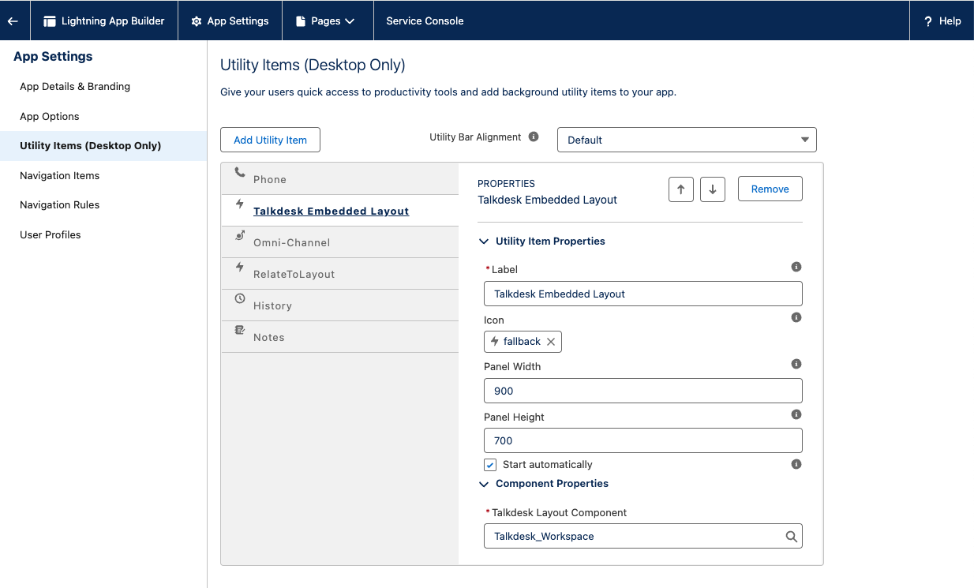Click the lightning bolt icon beside RelateToLayout
This screenshot has width=974, height=588.
coord(240,268)
